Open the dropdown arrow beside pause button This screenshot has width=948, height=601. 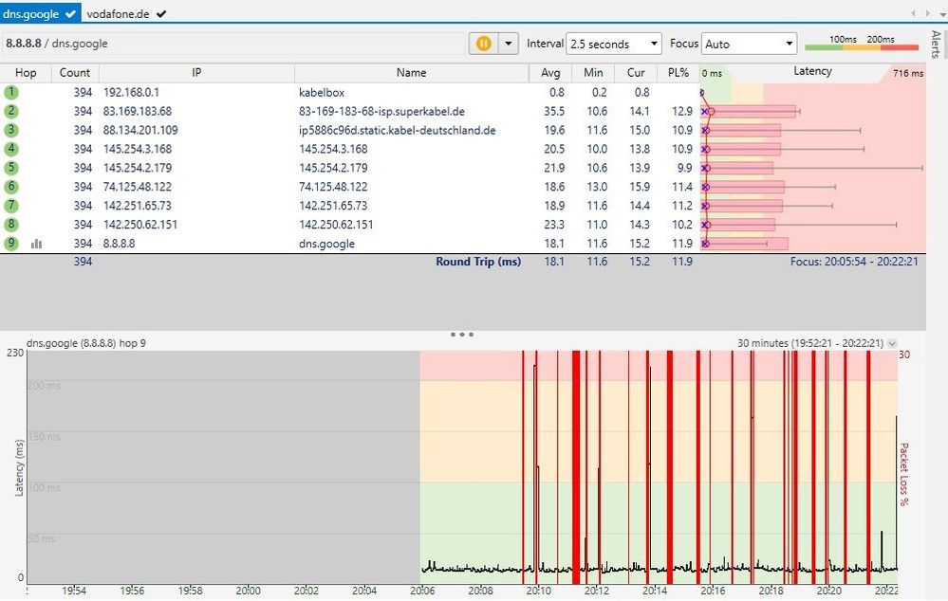pos(509,44)
